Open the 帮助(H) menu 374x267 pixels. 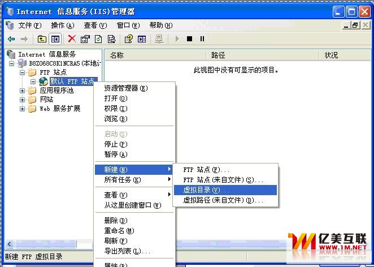click(161, 25)
